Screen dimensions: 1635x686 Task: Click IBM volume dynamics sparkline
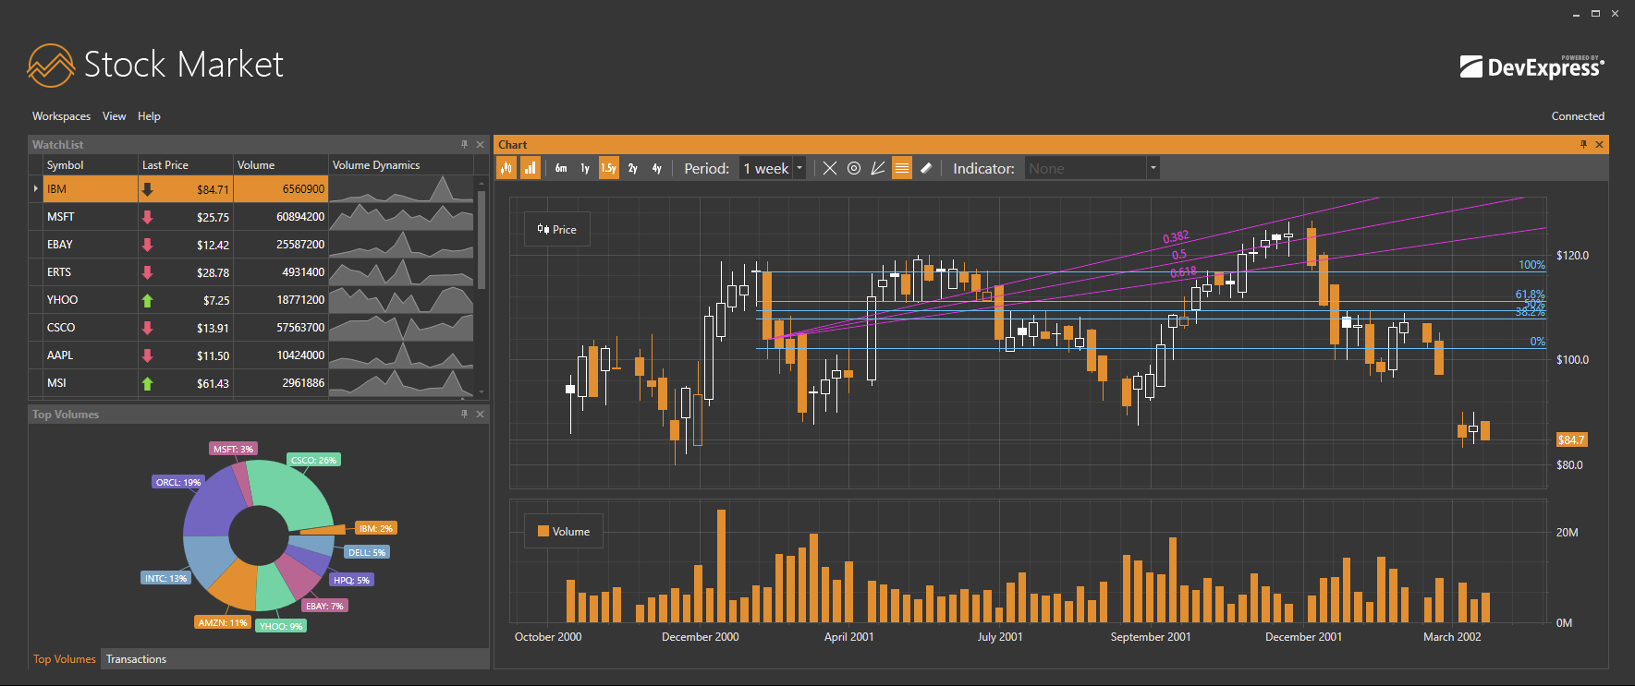coord(401,189)
